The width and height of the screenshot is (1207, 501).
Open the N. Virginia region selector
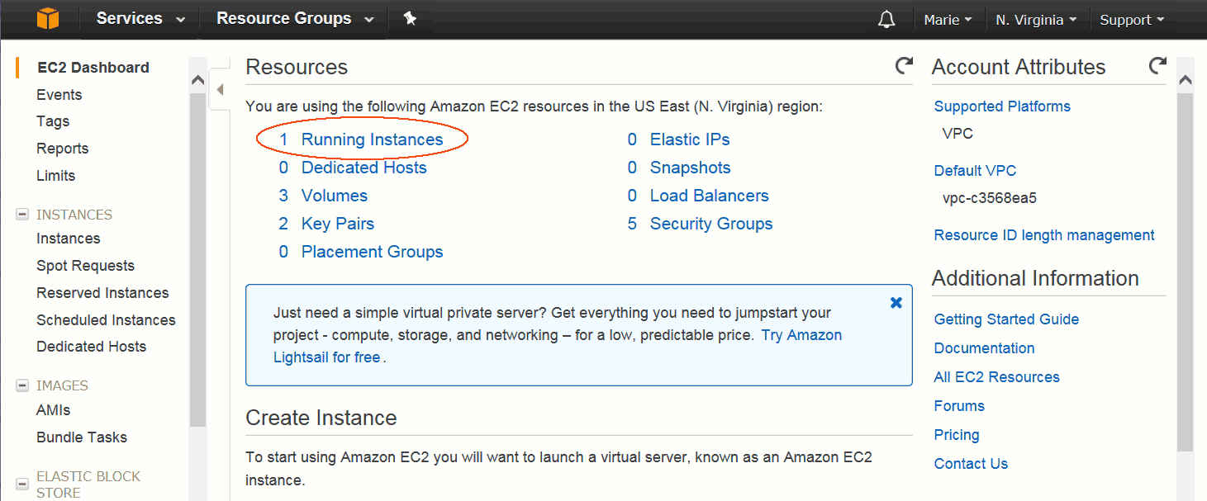pyautogui.click(x=1036, y=20)
